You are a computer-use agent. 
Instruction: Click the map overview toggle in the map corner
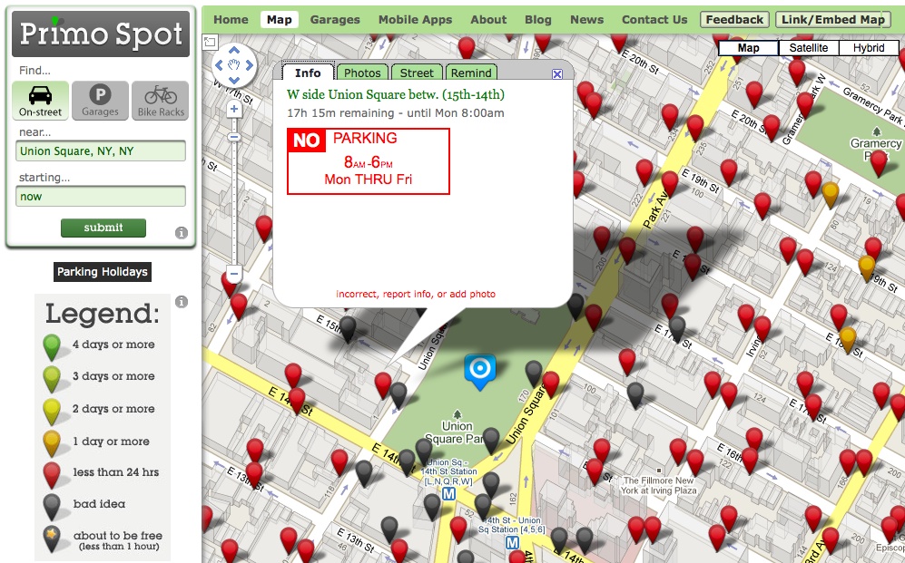pos(210,41)
